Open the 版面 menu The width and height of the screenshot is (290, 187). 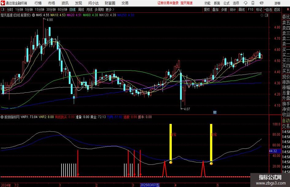click(x=217, y=3)
